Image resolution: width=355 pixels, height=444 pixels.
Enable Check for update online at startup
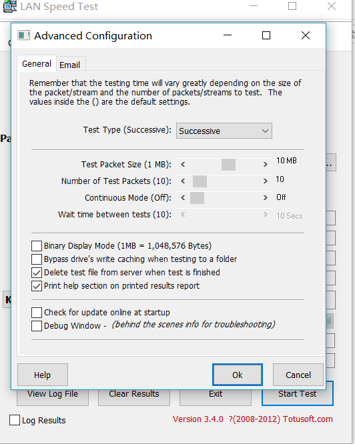click(x=37, y=312)
